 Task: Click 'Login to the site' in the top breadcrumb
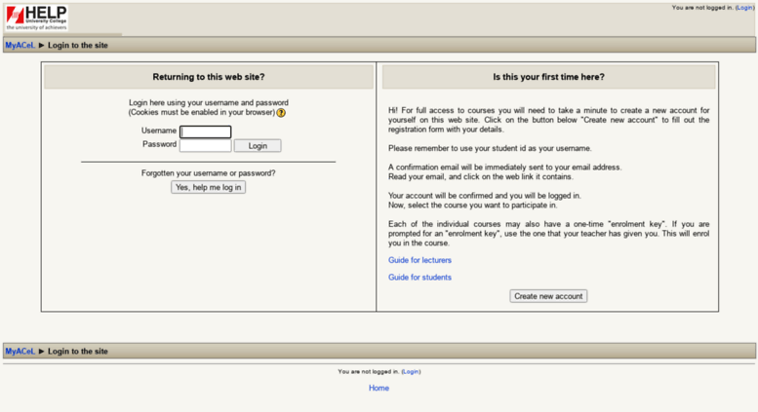(78, 46)
